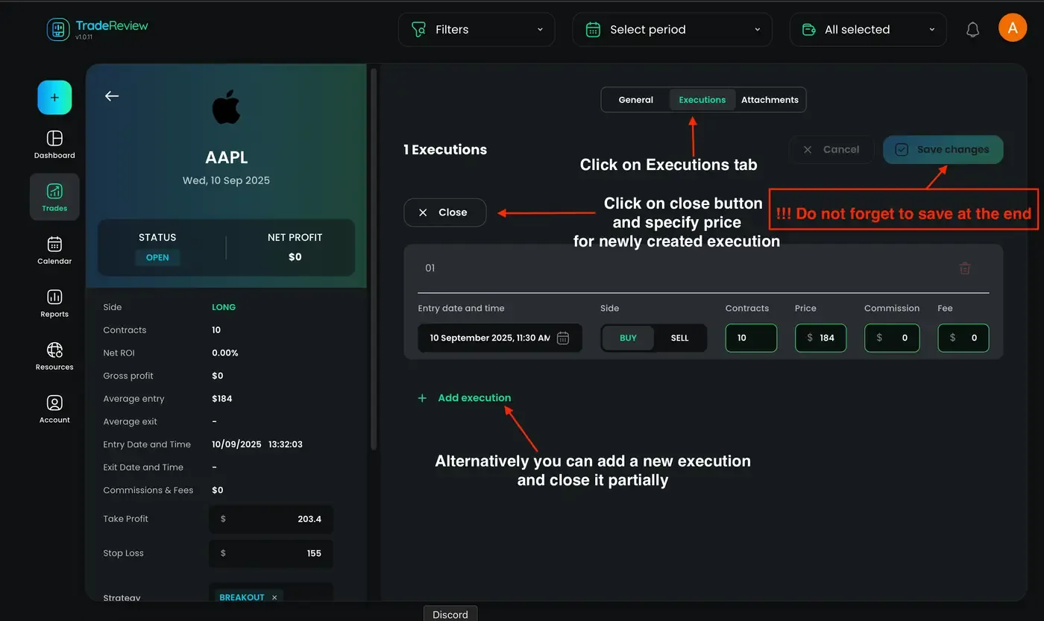Remove the BREAKOUT strategy tag
Screen dimensions: 1044x621
(x=274, y=597)
